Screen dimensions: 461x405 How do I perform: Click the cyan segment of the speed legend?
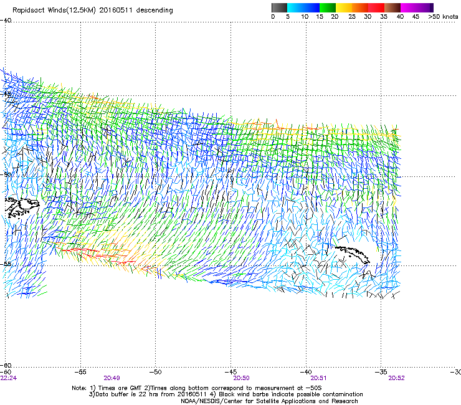click(295, 7)
